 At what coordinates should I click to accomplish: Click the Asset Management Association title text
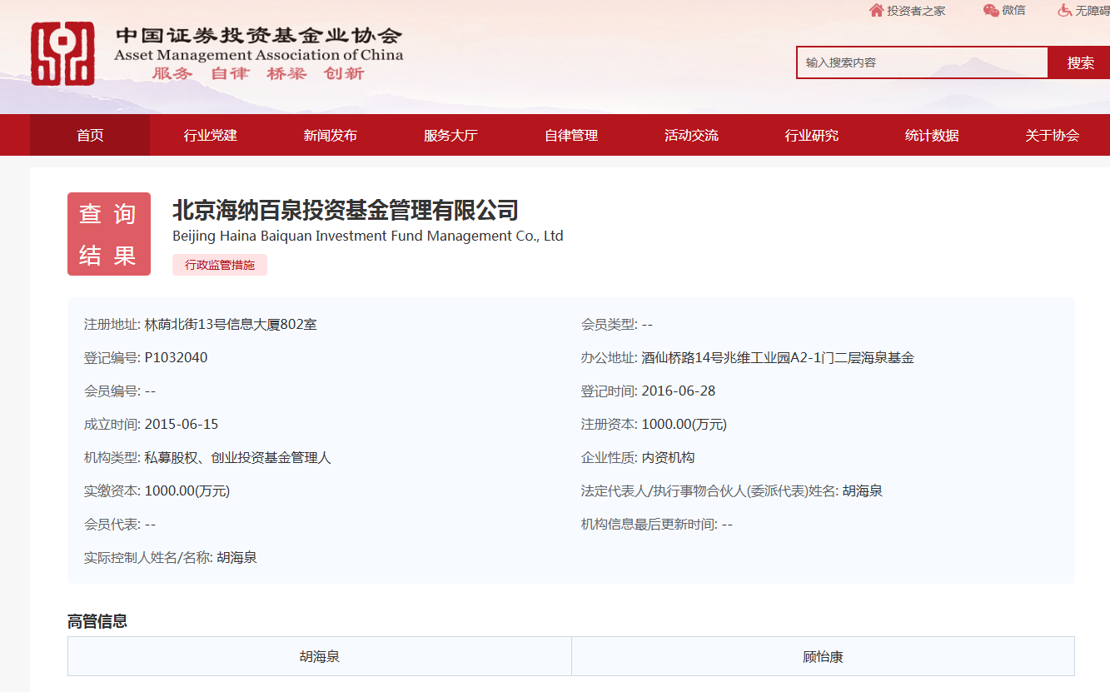click(x=258, y=55)
